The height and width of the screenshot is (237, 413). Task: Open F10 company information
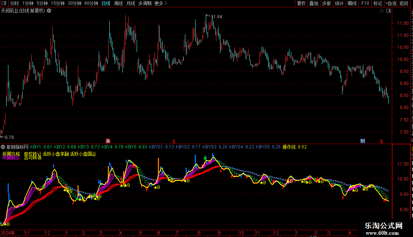[x=365, y=3]
